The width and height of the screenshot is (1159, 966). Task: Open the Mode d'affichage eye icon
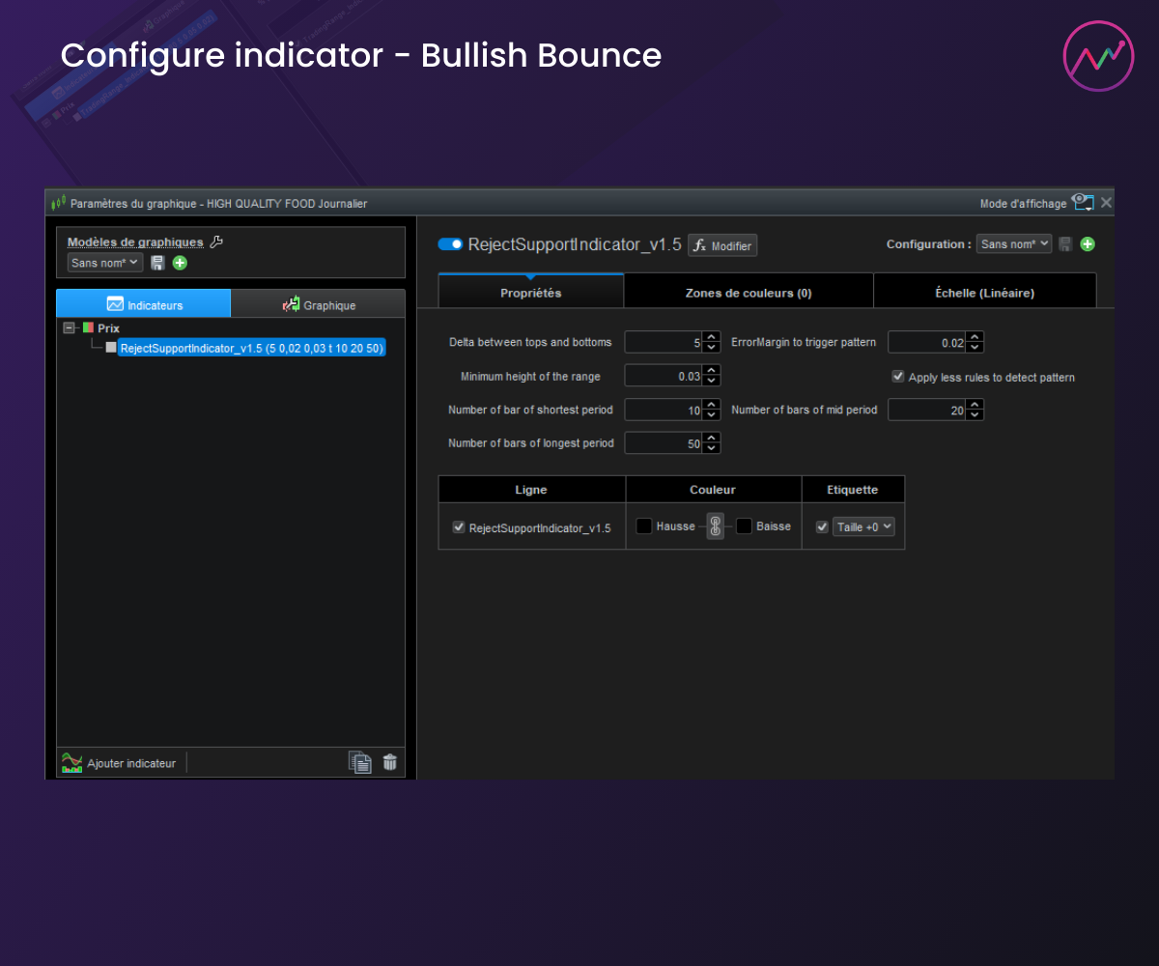click(1083, 202)
